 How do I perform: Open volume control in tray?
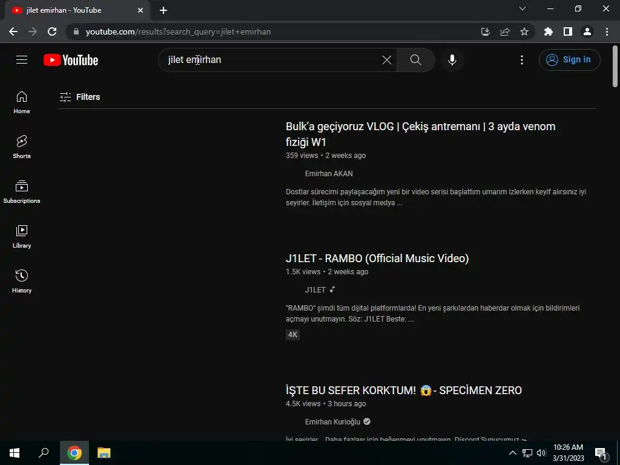[541, 453]
